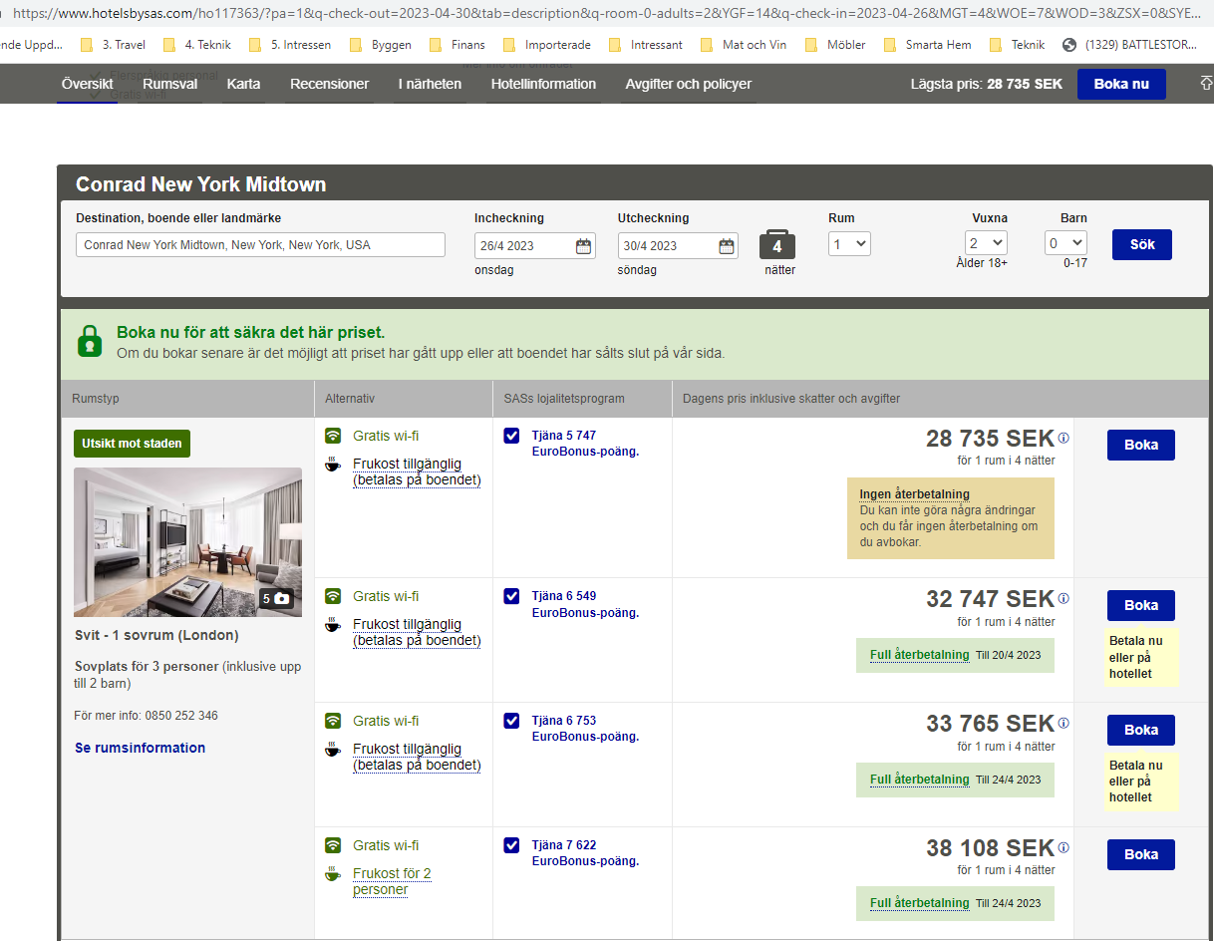Viewport: 1214px width, 941px height.
Task: Open the Barn children dropdown
Action: click(1064, 243)
